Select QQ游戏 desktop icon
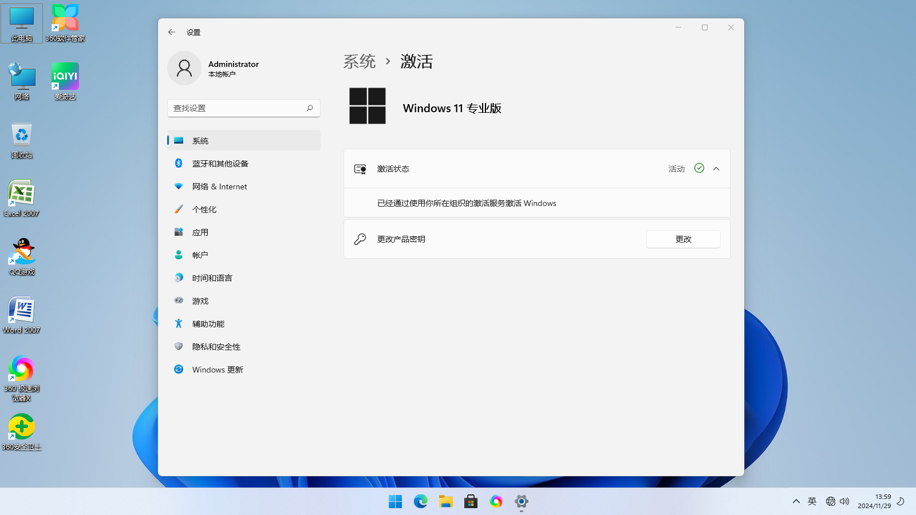916x515 pixels. (x=22, y=257)
